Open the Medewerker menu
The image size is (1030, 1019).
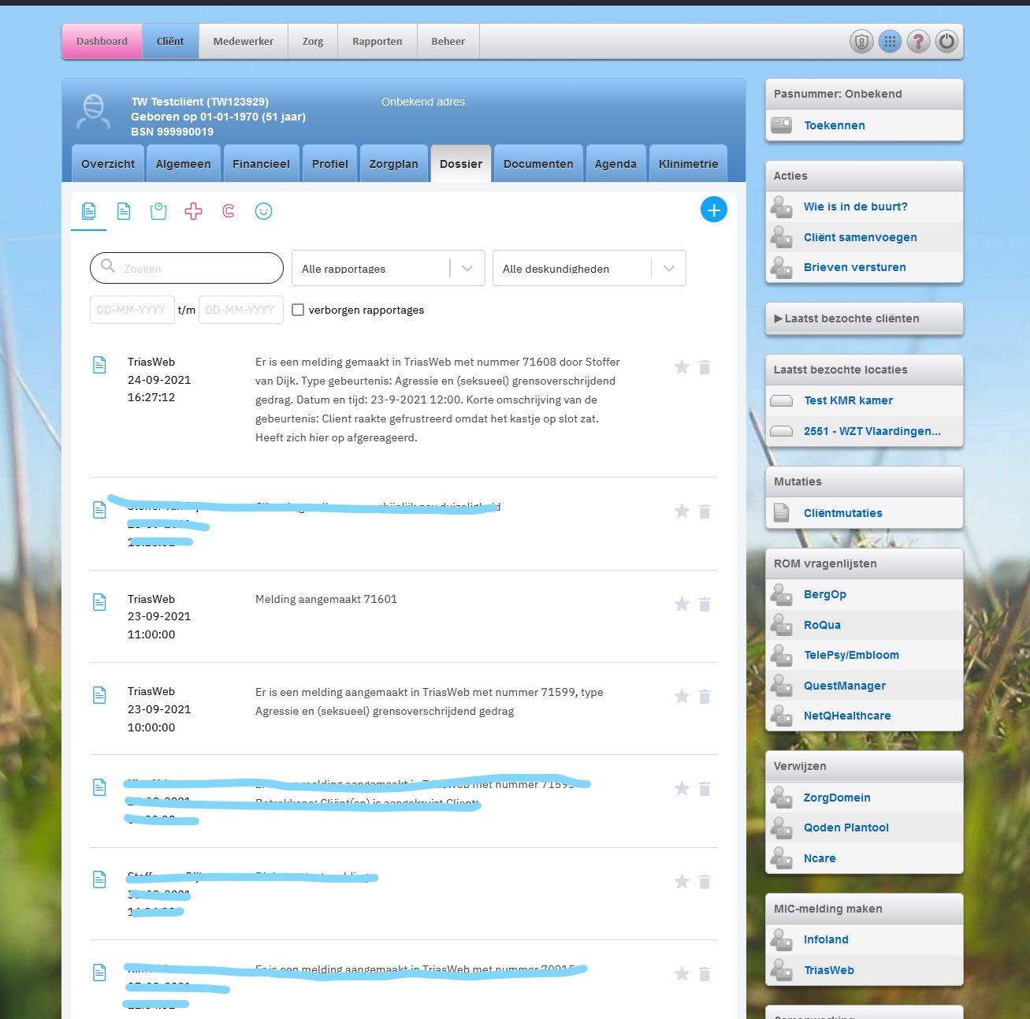click(243, 42)
